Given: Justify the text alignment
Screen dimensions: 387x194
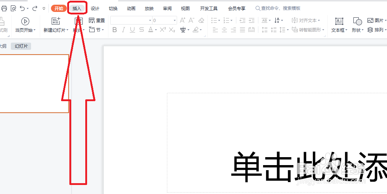Looking at the screenshot, I should click(x=242, y=30).
